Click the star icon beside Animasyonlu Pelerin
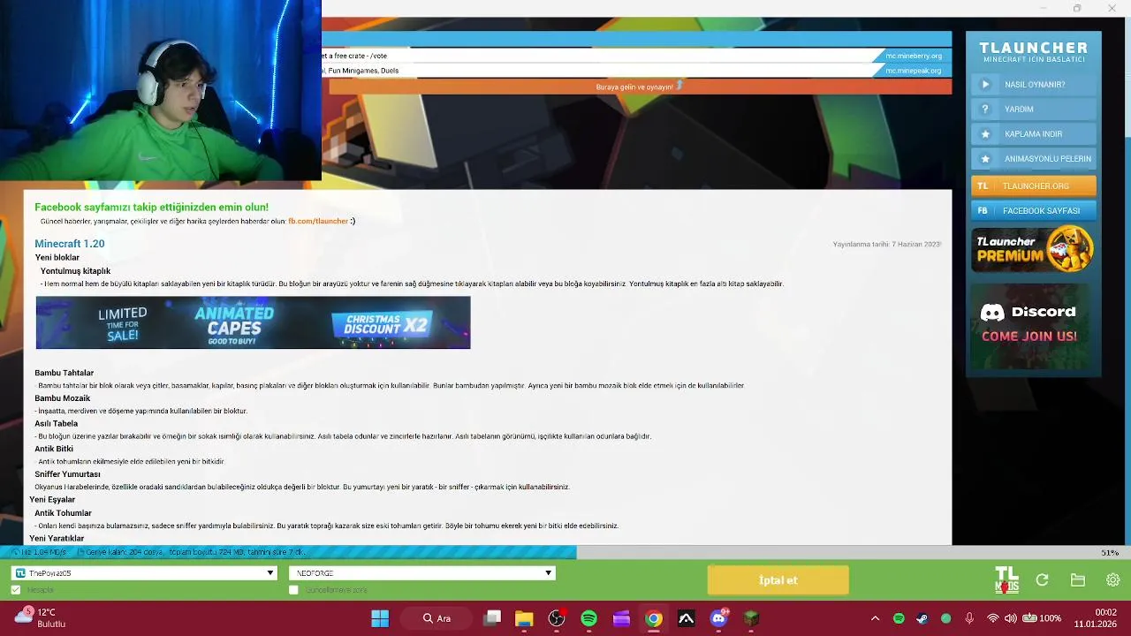1131x636 pixels. [985, 159]
